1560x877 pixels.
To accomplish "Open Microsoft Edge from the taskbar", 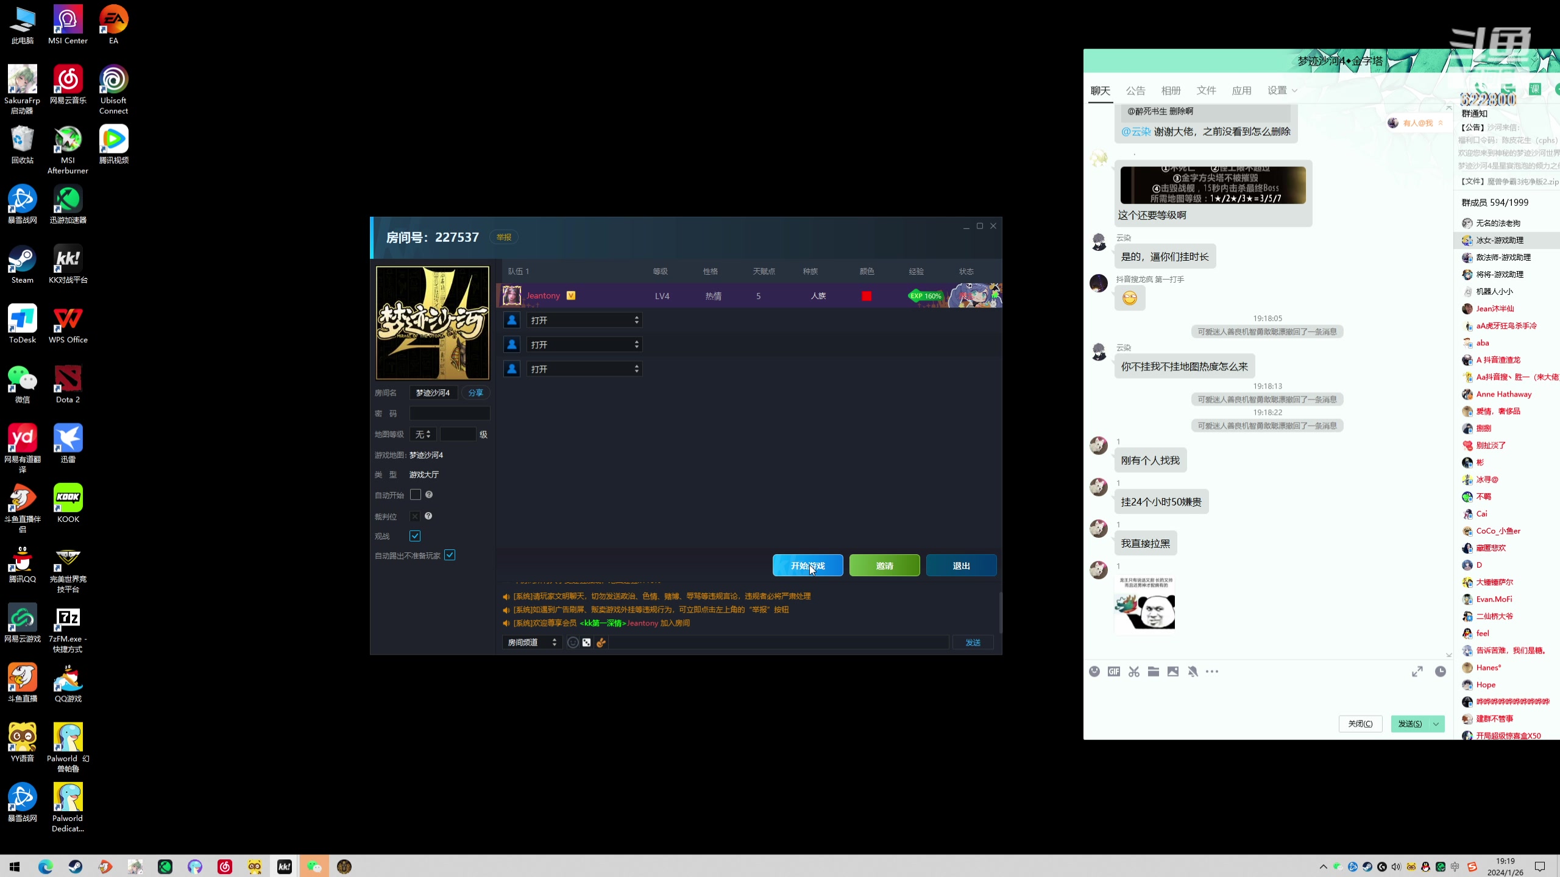I will [x=45, y=867].
